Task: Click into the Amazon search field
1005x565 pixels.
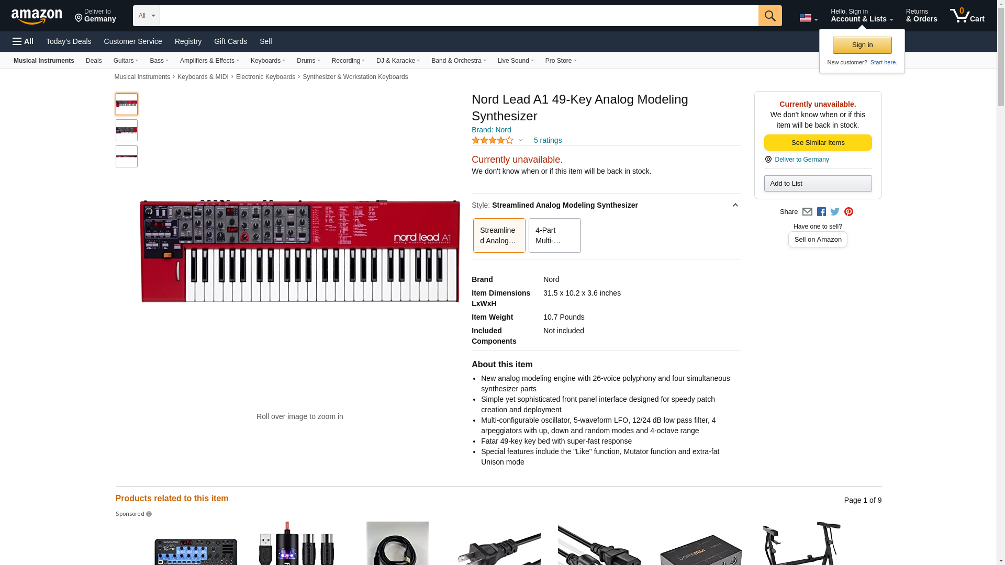Action: click(459, 16)
